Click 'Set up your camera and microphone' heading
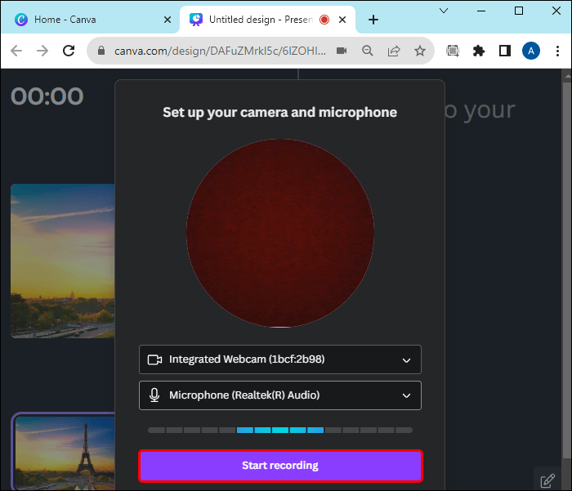The width and height of the screenshot is (572, 491). point(279,113)
